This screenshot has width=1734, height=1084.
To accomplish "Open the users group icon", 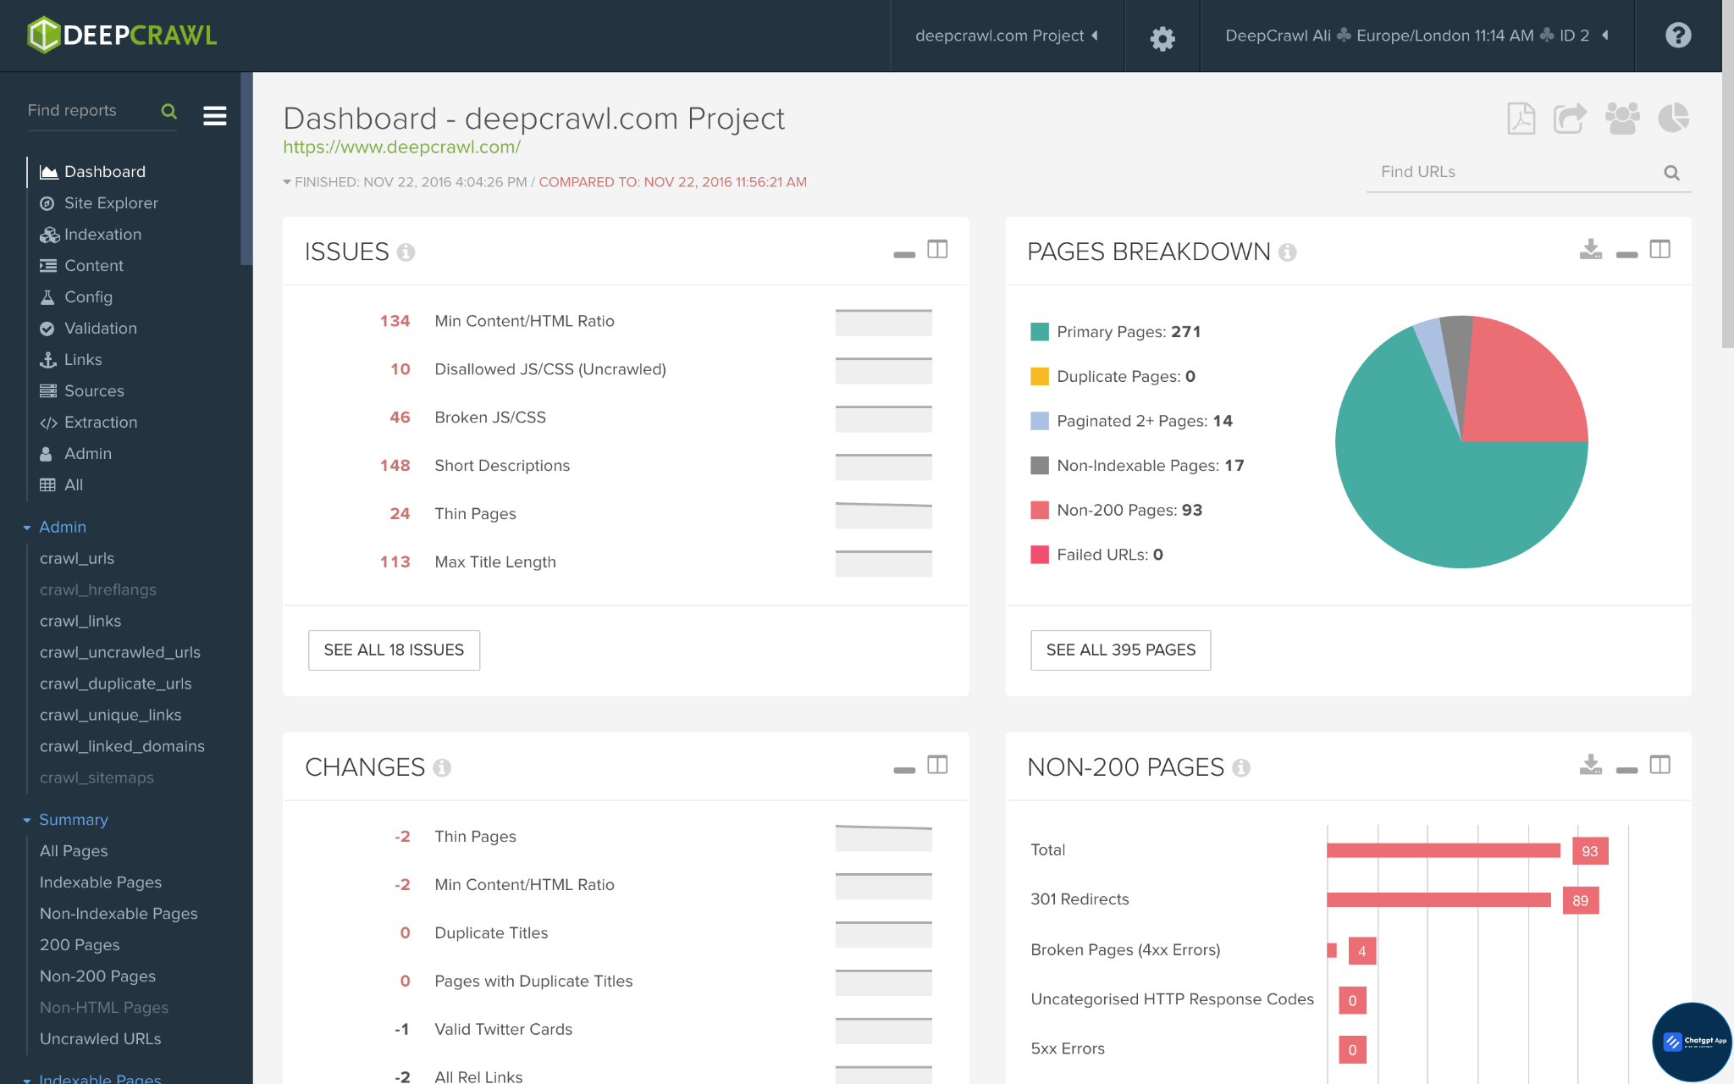I will [1622, 119].
